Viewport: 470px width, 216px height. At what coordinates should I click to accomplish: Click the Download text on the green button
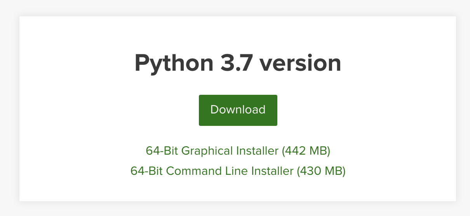coord(238,110)
